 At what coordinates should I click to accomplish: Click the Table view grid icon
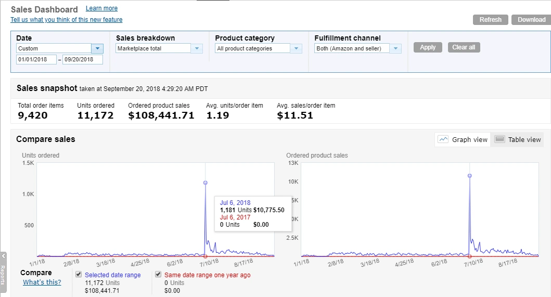click(x=500, y=139)
